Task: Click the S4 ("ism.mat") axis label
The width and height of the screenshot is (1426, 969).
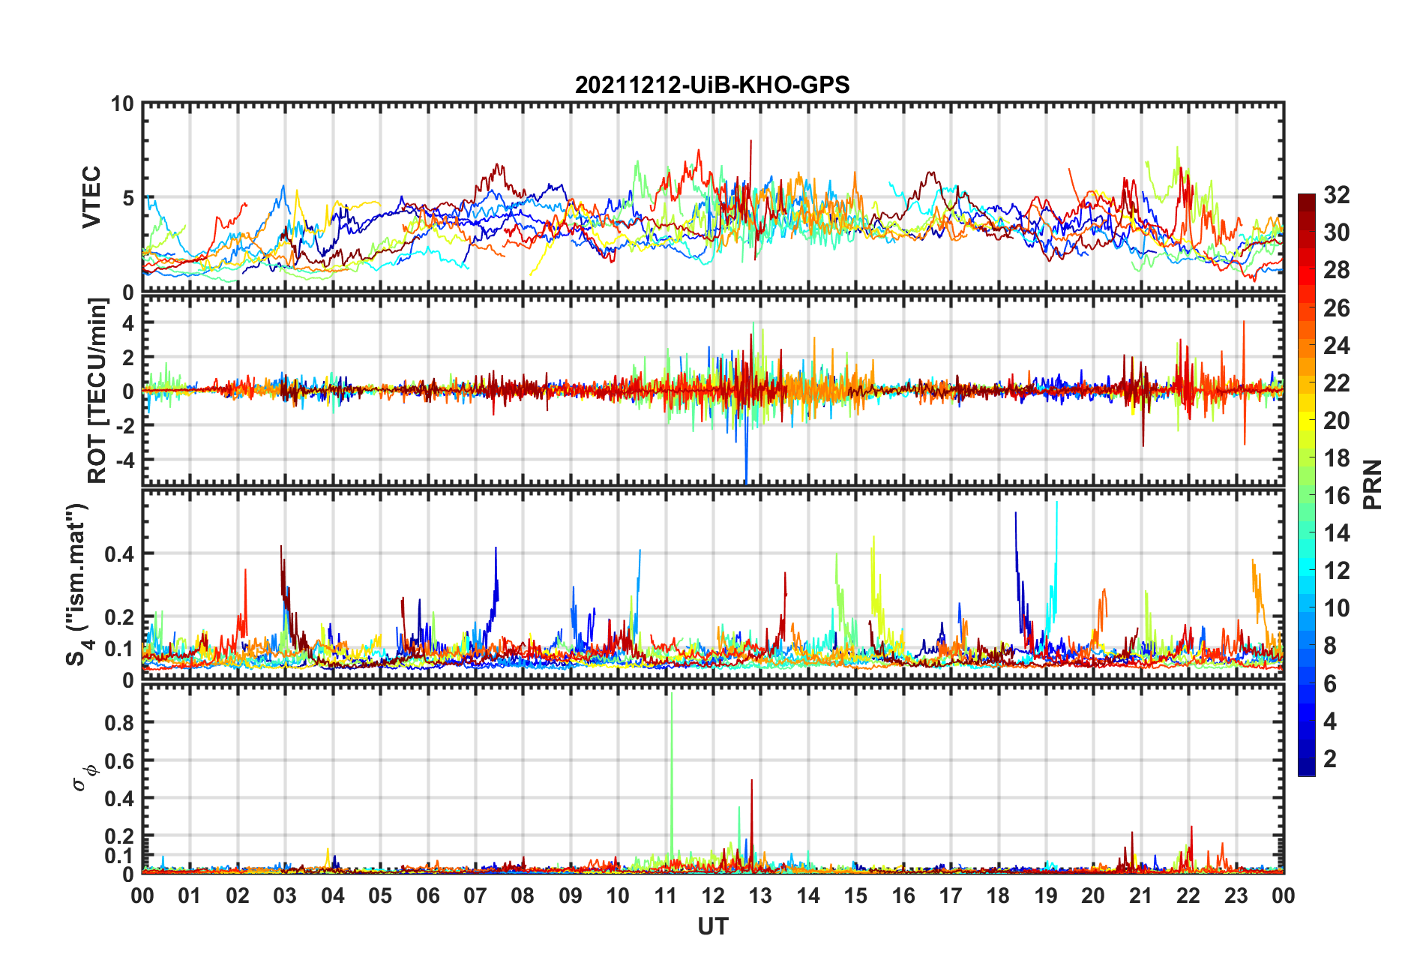Action: (x=78, y=584)
